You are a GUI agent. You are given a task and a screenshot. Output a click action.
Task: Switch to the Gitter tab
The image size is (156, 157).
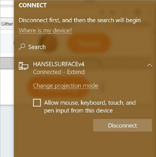tap(7, 24)
